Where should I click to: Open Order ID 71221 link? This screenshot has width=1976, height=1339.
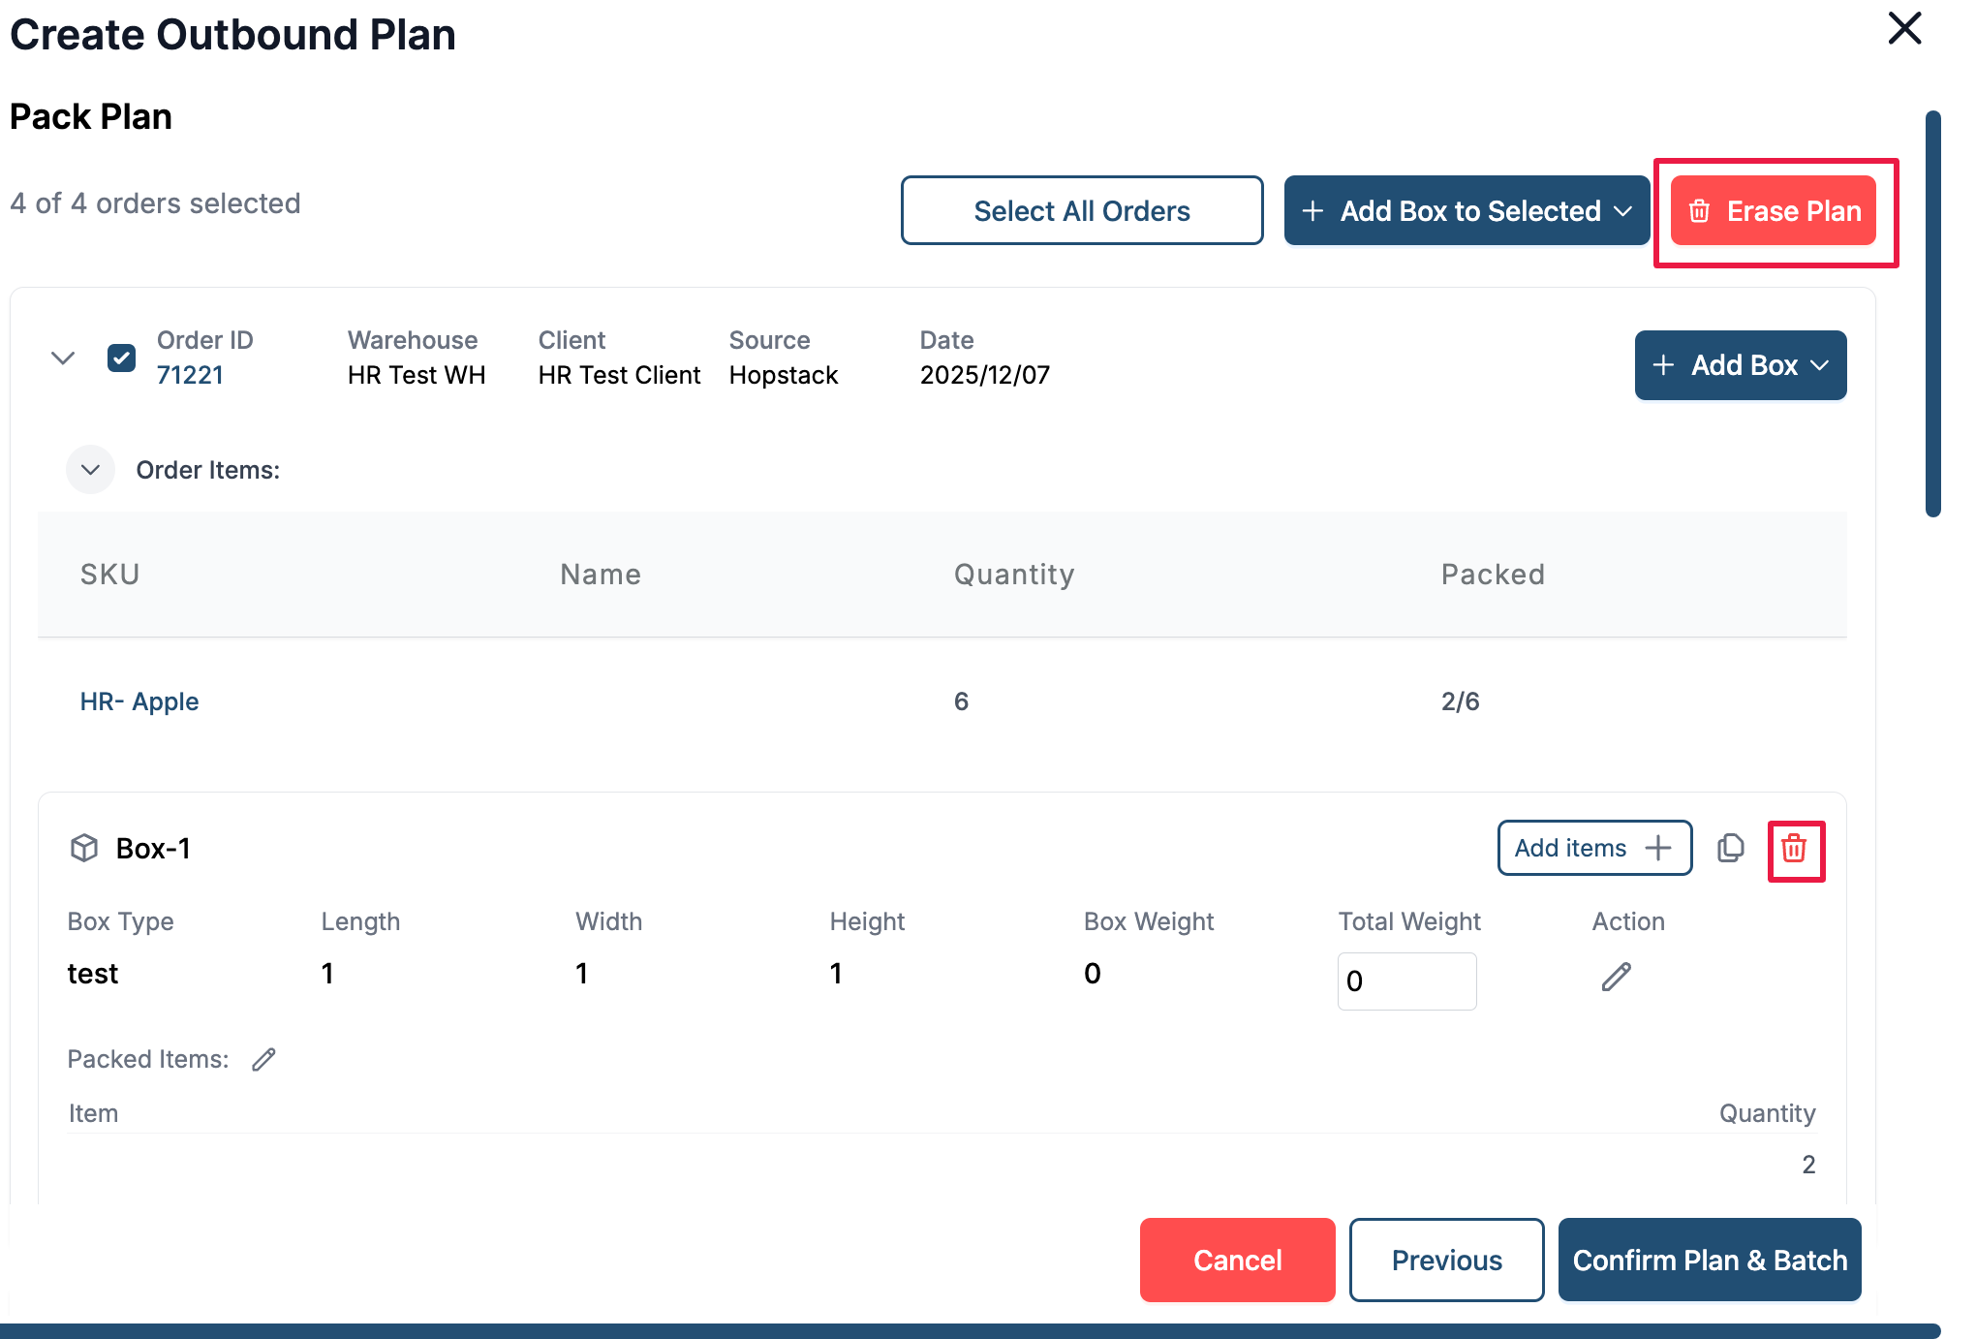[x=190, y=375]
